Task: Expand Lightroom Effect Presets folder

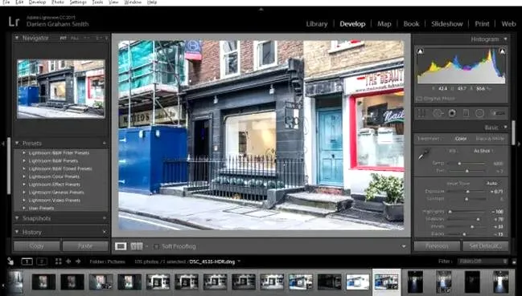Action: point(24,184)
